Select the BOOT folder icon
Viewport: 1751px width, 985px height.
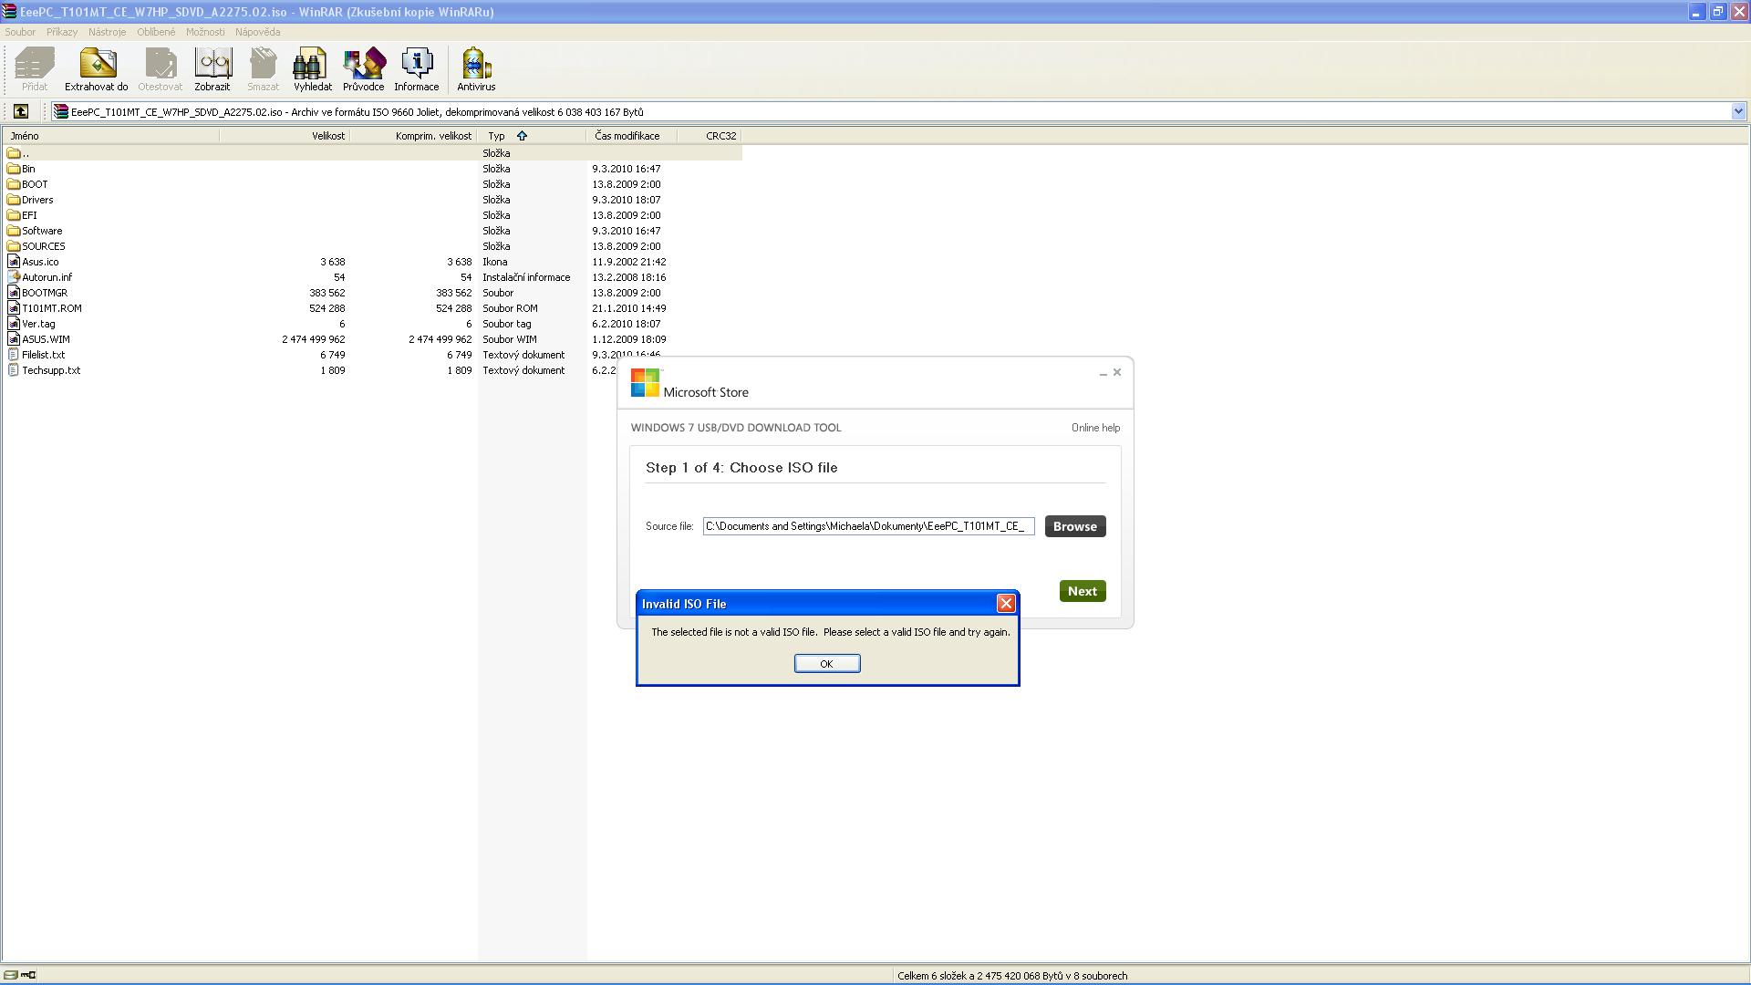point(14,184)
